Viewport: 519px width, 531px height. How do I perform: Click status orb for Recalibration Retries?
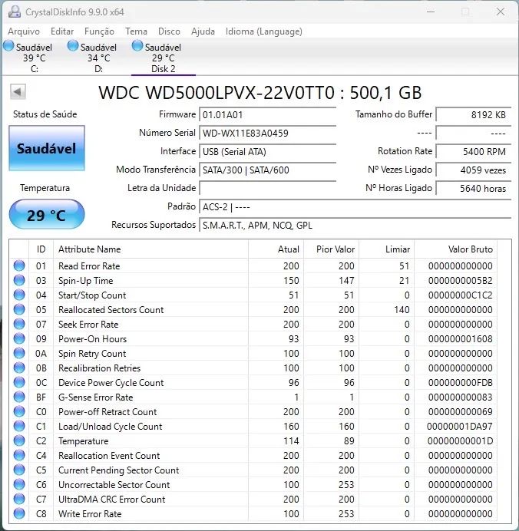[x=19, y=368]
